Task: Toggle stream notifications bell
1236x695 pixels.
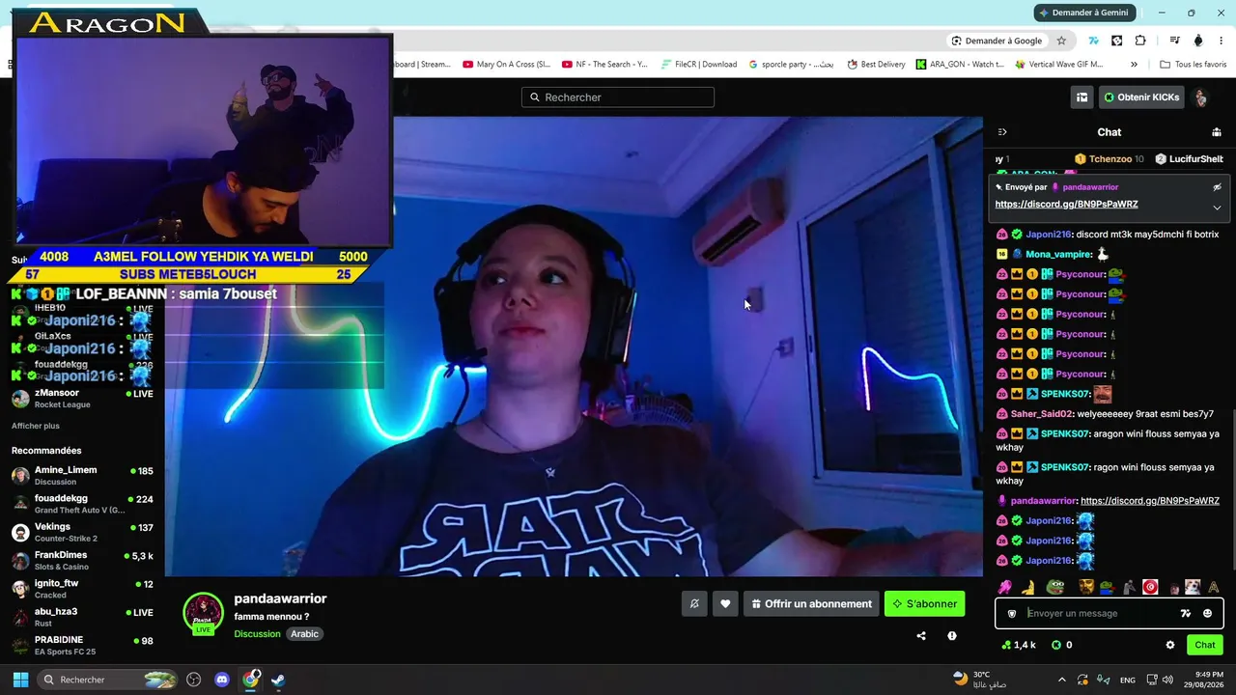Action: [x=694, y=604]
